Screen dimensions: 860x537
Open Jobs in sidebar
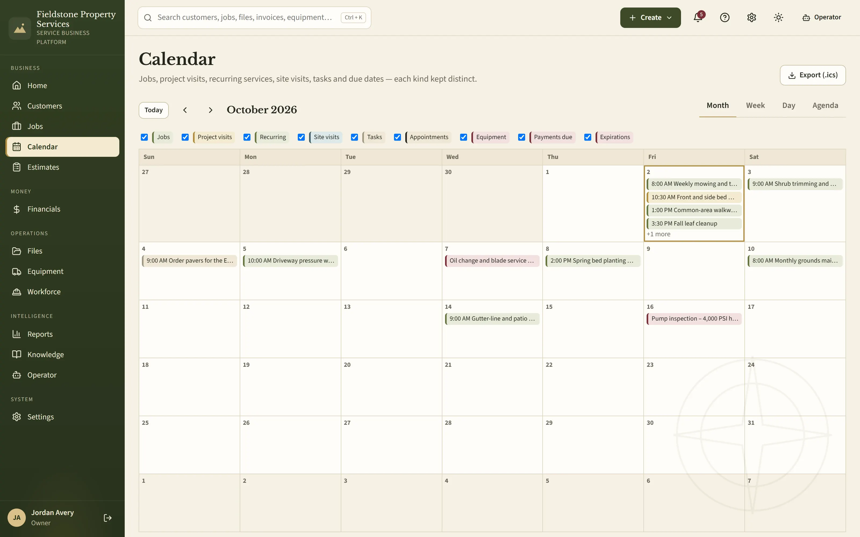click(62, 126)
